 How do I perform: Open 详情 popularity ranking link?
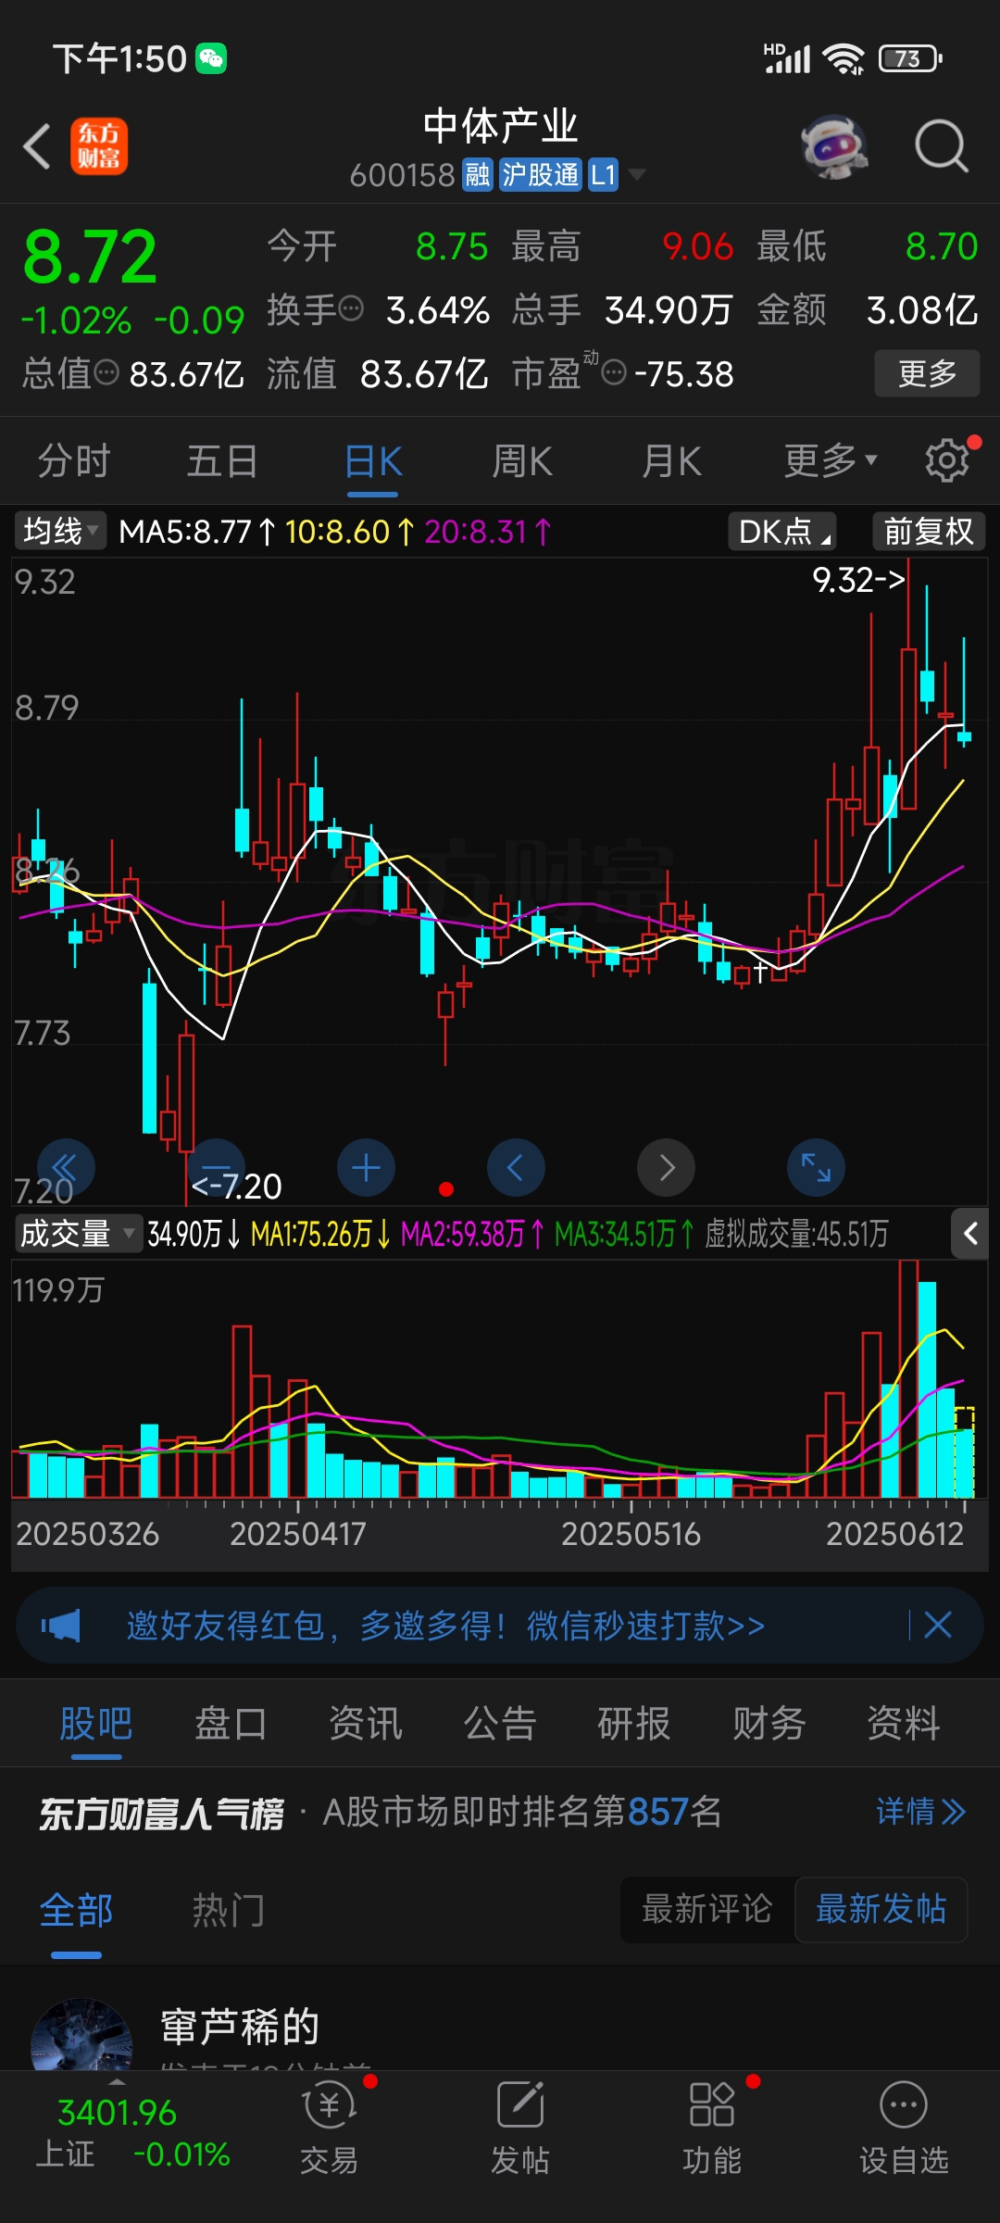coord(921,1812)
